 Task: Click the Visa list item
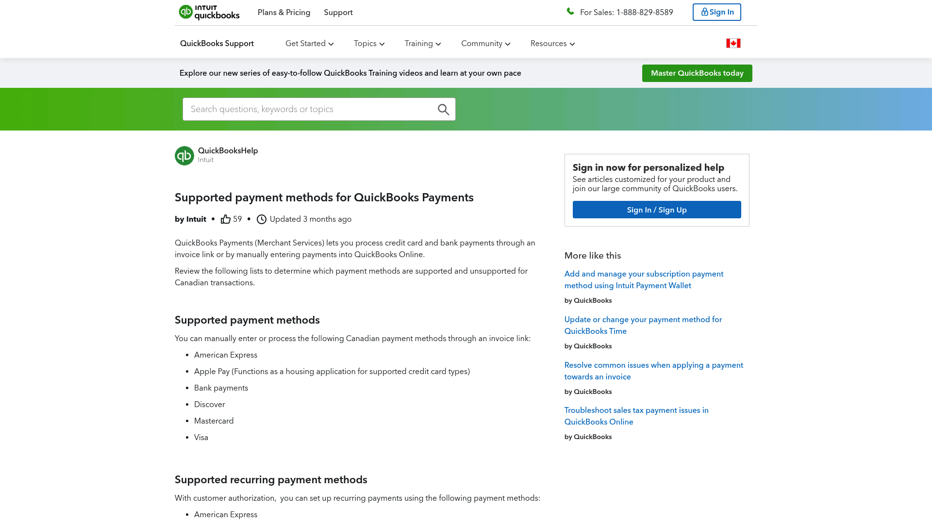click(x=201, y=438)
